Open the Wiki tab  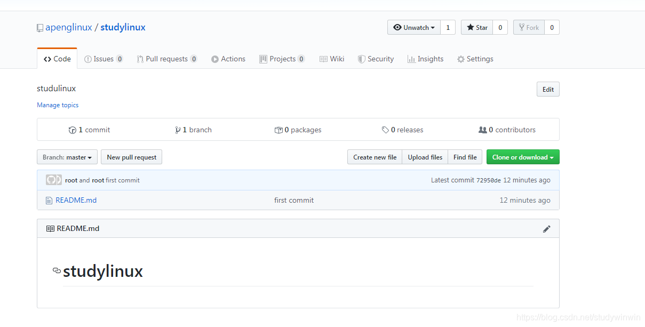point(332,59)
